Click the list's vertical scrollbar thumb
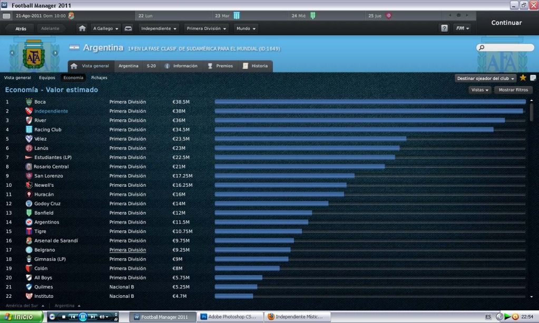The image size is (539, 323). click(x=532, y=112)
